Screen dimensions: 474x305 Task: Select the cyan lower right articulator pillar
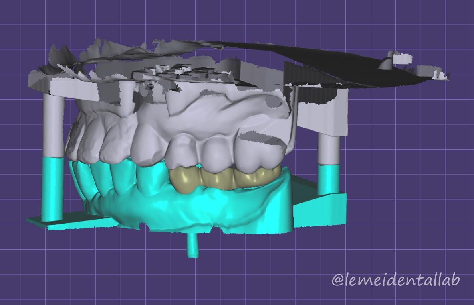click(x=329, y=179)
